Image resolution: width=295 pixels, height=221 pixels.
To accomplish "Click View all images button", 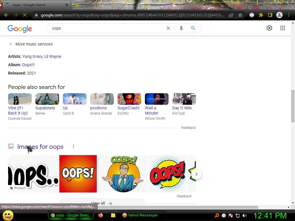I will pyautogui.click(x=102, y=203).
